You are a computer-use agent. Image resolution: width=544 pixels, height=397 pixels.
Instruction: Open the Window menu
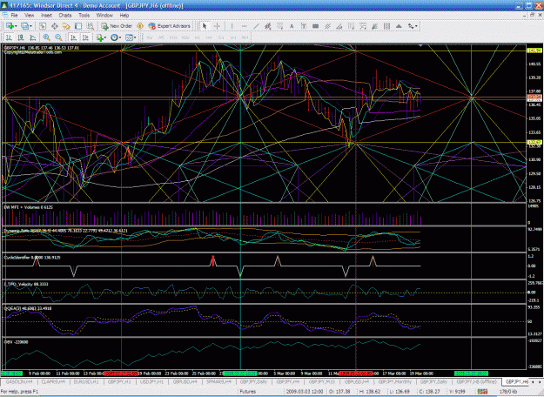click(104, 16)
